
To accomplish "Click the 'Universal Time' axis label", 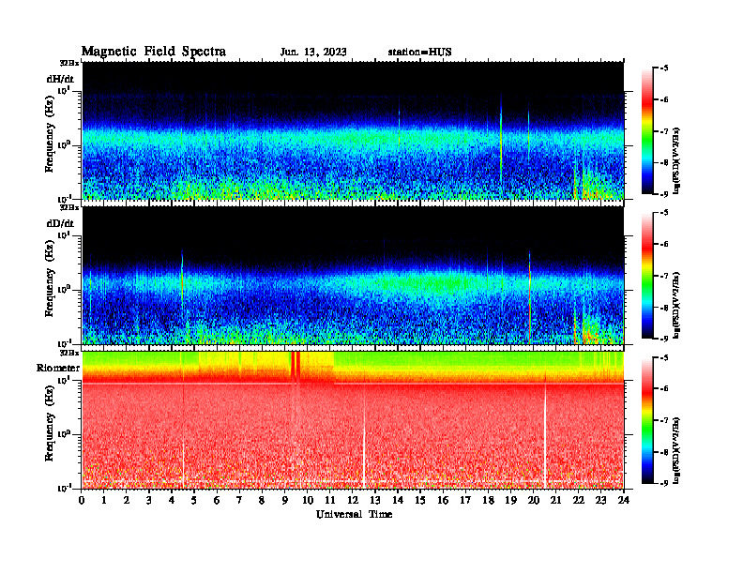I will coord(354,514).
